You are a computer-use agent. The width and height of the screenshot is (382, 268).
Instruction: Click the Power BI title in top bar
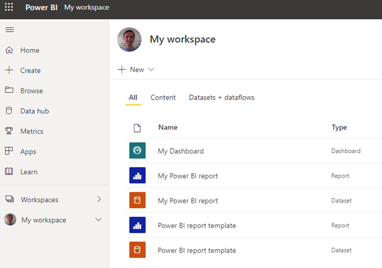coord(41,8)
